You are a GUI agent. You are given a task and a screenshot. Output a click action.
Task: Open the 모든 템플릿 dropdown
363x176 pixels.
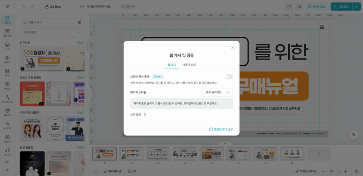52,32
